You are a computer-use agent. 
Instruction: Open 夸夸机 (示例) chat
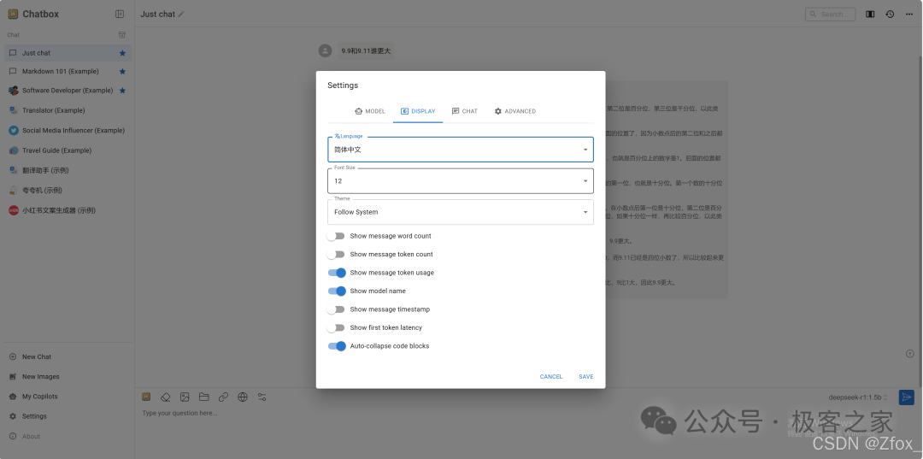coord(68,191)
